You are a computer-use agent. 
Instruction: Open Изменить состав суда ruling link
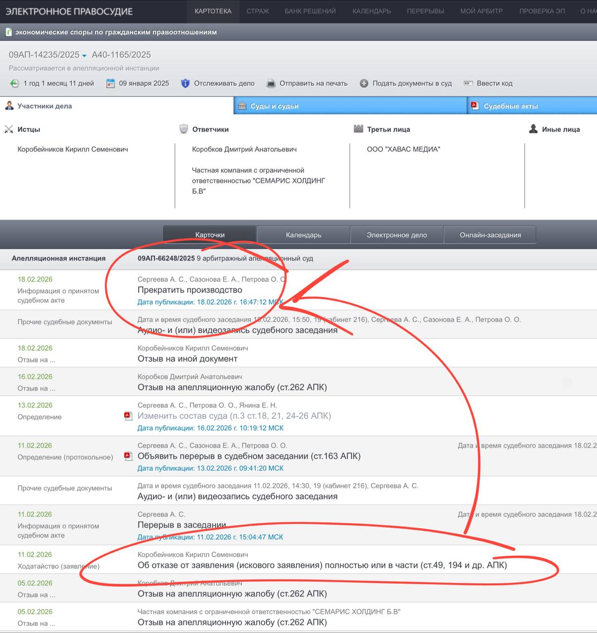(x=234, y=416)
